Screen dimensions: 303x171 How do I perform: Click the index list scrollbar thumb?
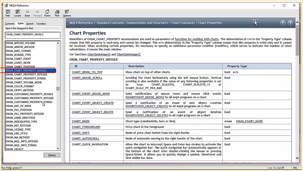point(58,89)
